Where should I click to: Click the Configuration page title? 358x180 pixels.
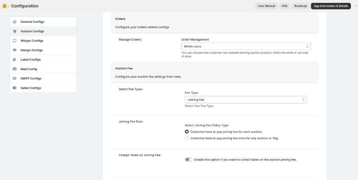(25, 6)
